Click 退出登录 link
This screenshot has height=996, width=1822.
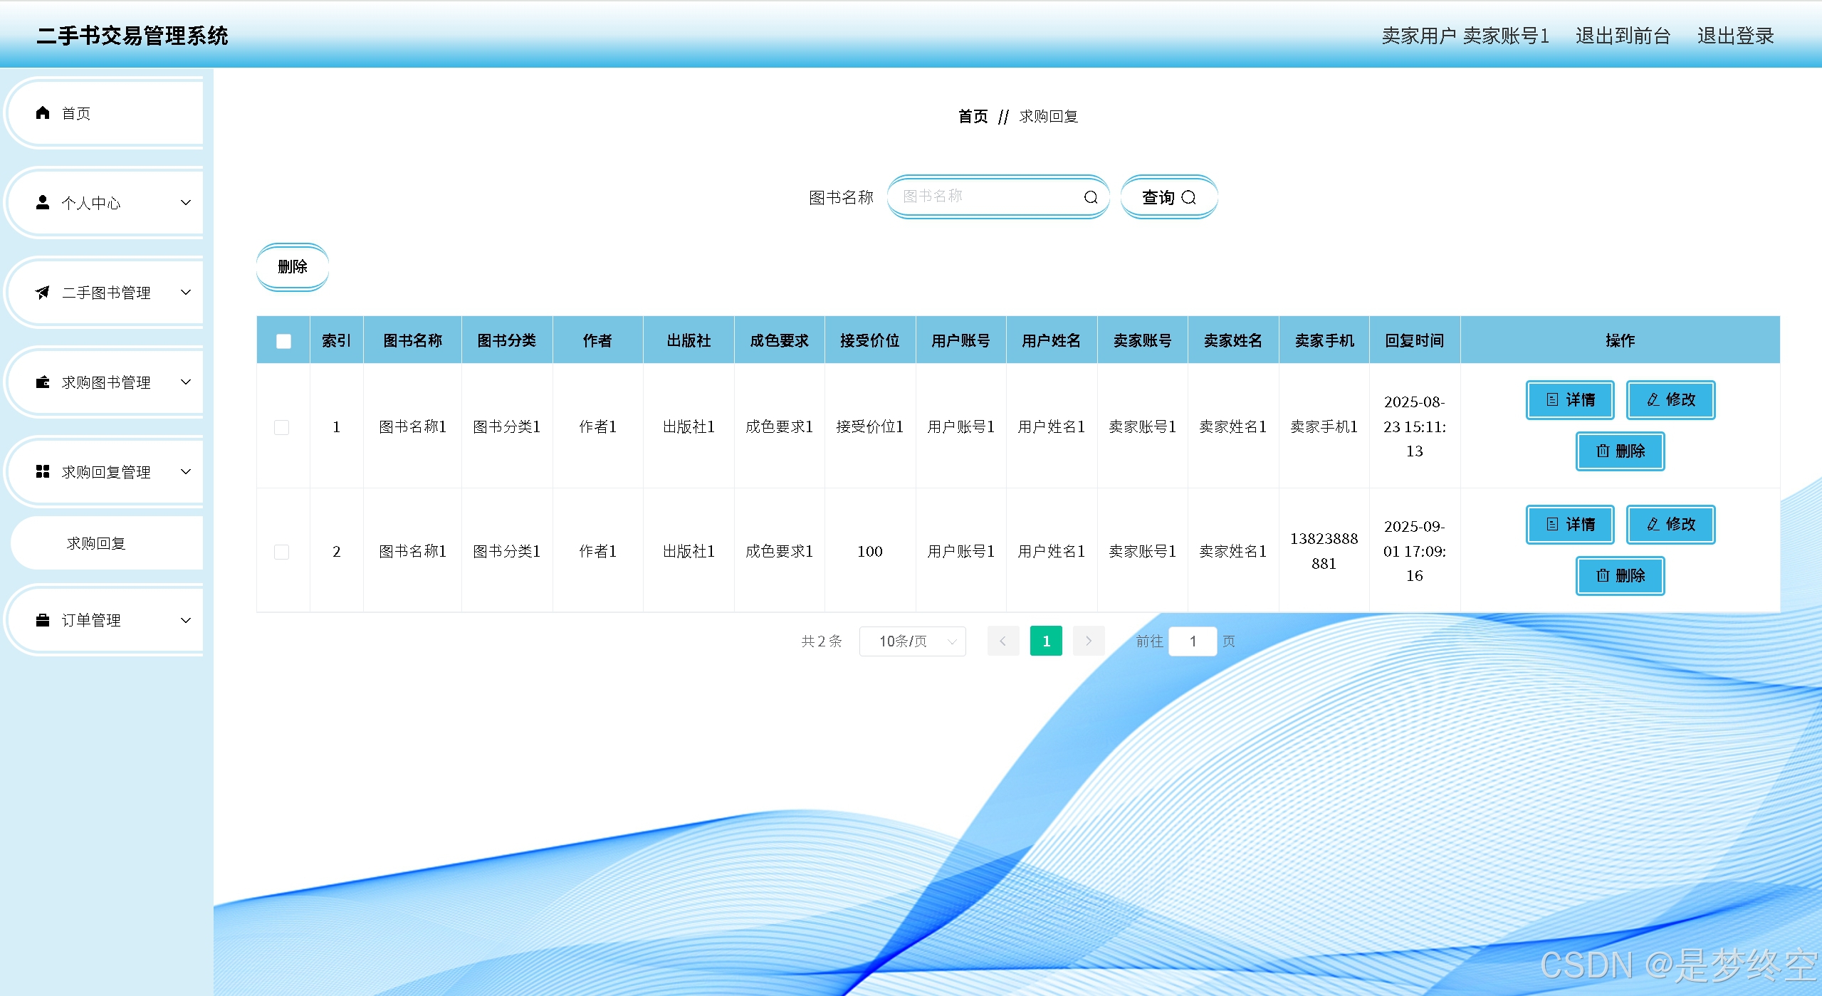(x=1735, y=36)
